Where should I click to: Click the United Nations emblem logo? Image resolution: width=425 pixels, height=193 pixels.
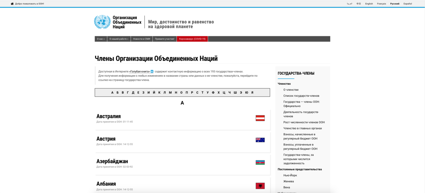tap(102, 22)
